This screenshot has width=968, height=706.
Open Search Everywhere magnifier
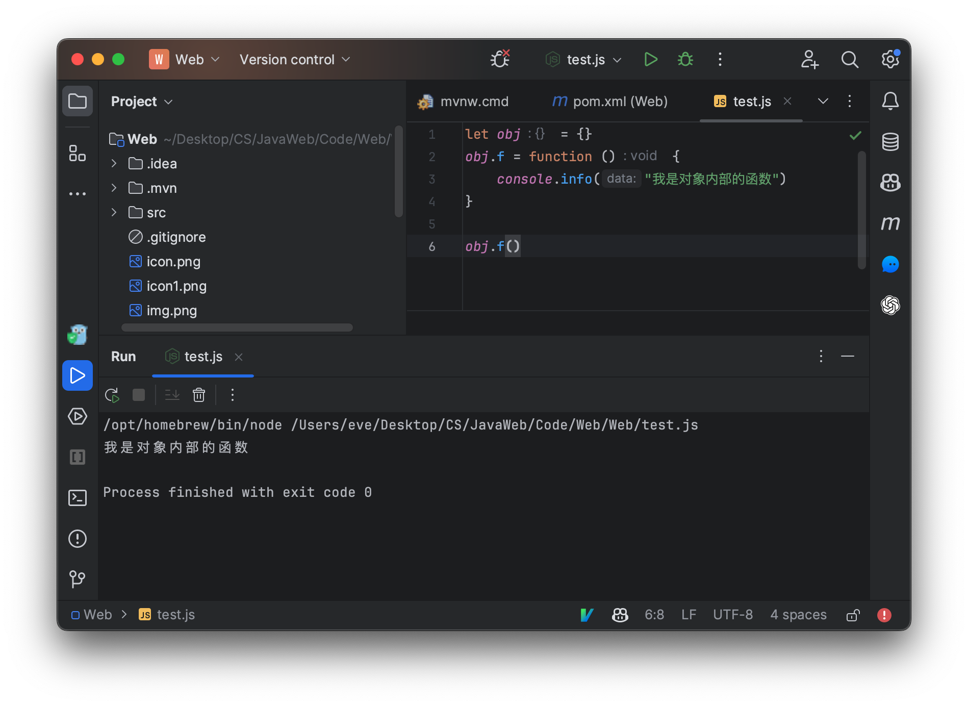click(x=850, y=60)
